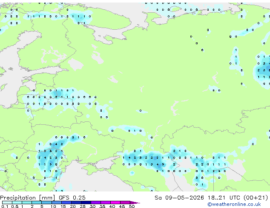Click the 20–25 mm legend swatch
Image resolution: width=270 pixels, height=208 pixels.
coord(76,202)
